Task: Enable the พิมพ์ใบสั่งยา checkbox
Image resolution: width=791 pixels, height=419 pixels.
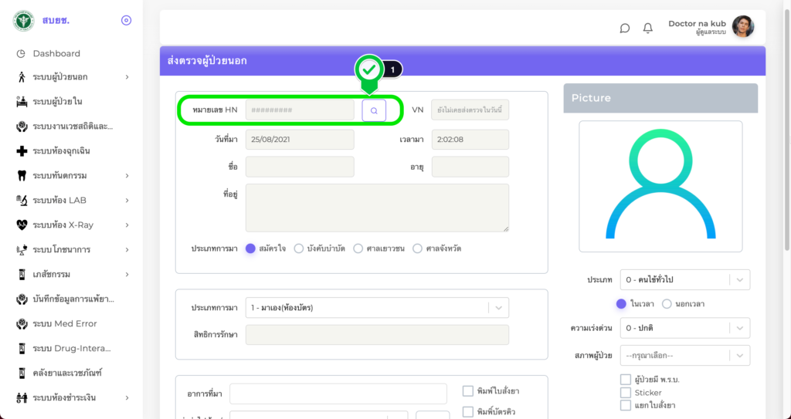Action: click(467, 391)
